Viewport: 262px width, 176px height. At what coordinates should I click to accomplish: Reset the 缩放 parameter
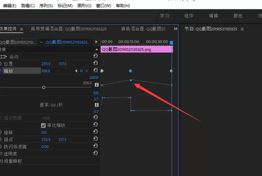(96, 70)
